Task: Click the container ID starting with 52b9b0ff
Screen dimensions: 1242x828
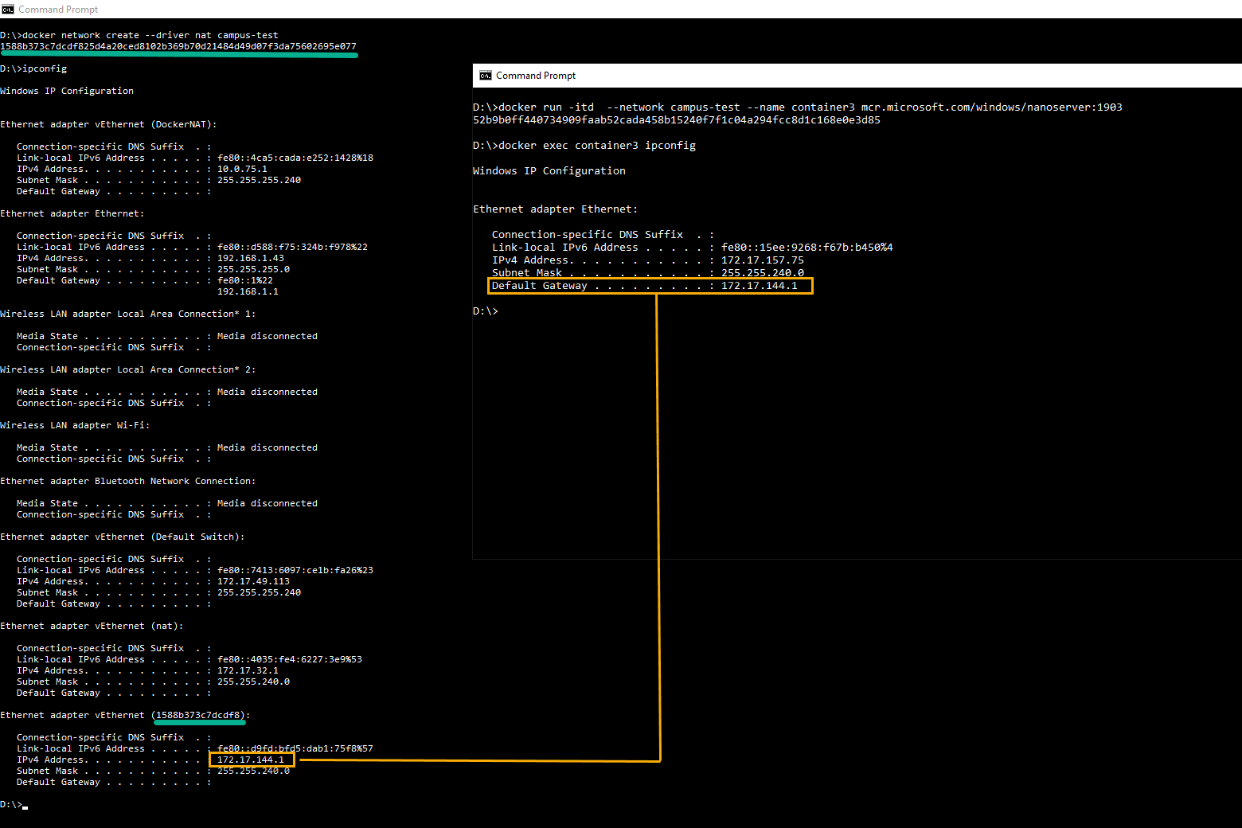Action: pos(676,119)
